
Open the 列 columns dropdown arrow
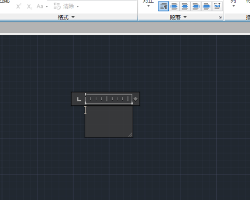coord(233,6)
